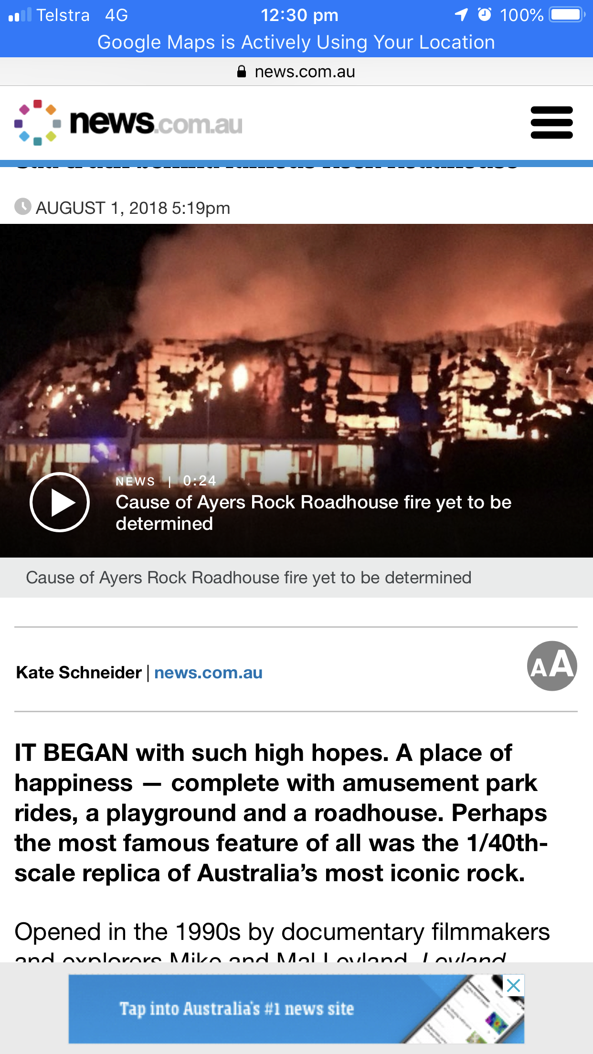Tap the news.com.au colorful dots logo
Image resolution: width=593 pixels, height=1054 pixels.
tap(38, 123)
